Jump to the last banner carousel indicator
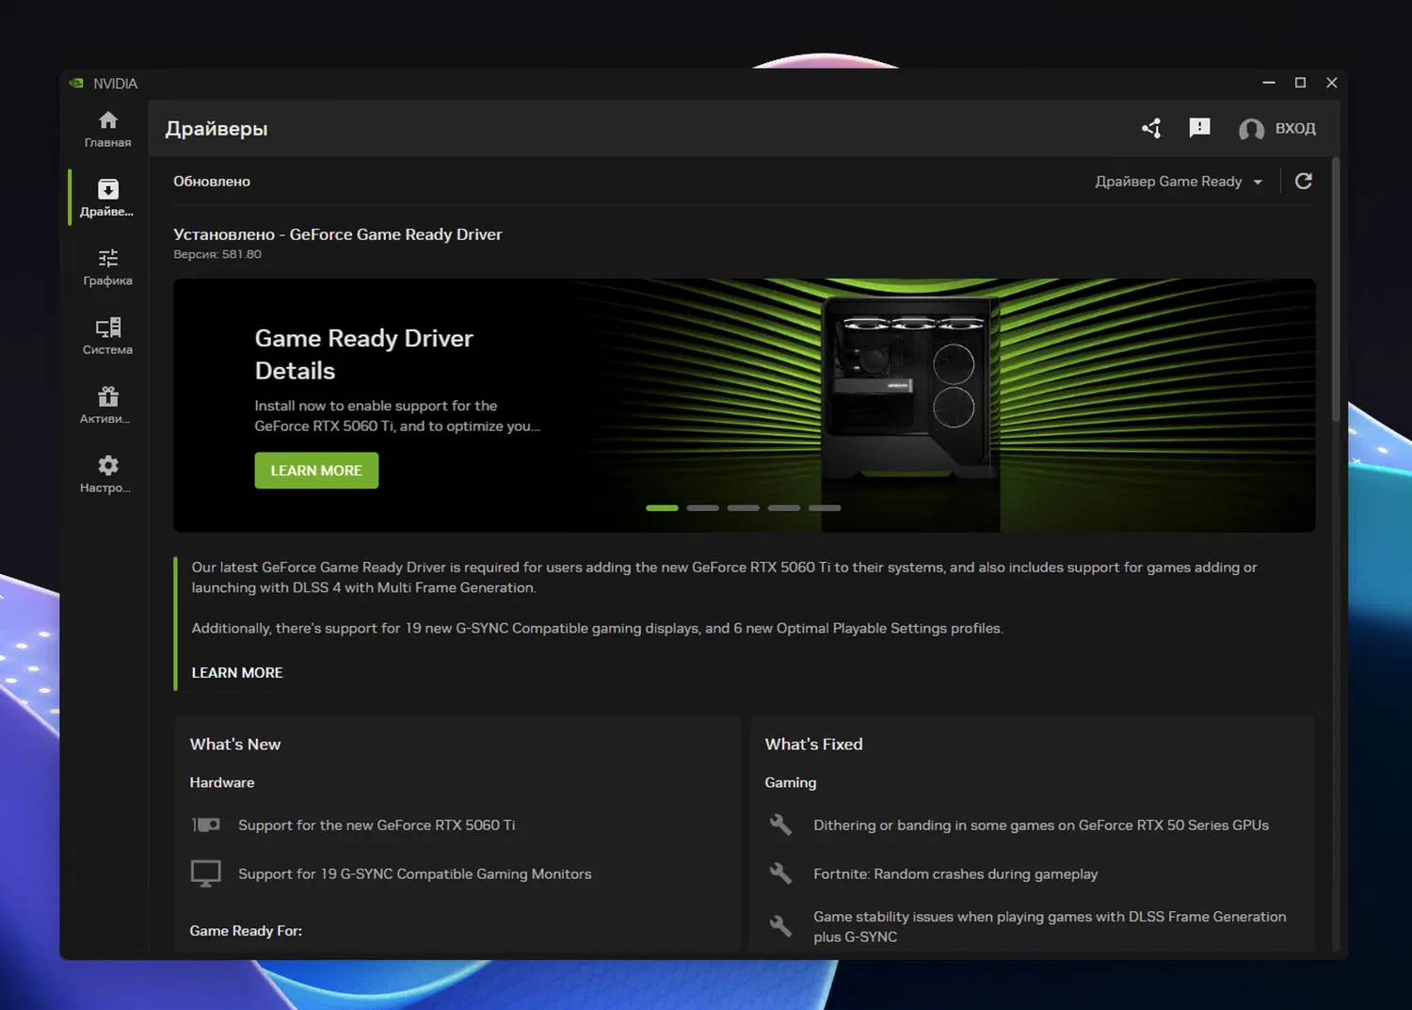1412x1010 pixels. coord(825,508)
